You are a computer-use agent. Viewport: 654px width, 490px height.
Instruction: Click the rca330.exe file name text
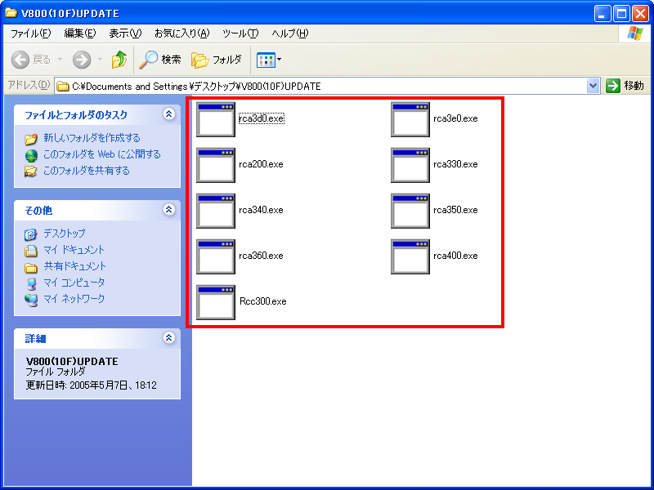coord(455,164)
